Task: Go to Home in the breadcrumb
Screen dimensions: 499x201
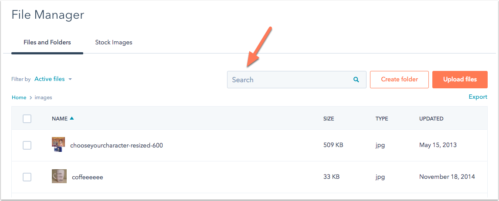Action: pos(19,97)
